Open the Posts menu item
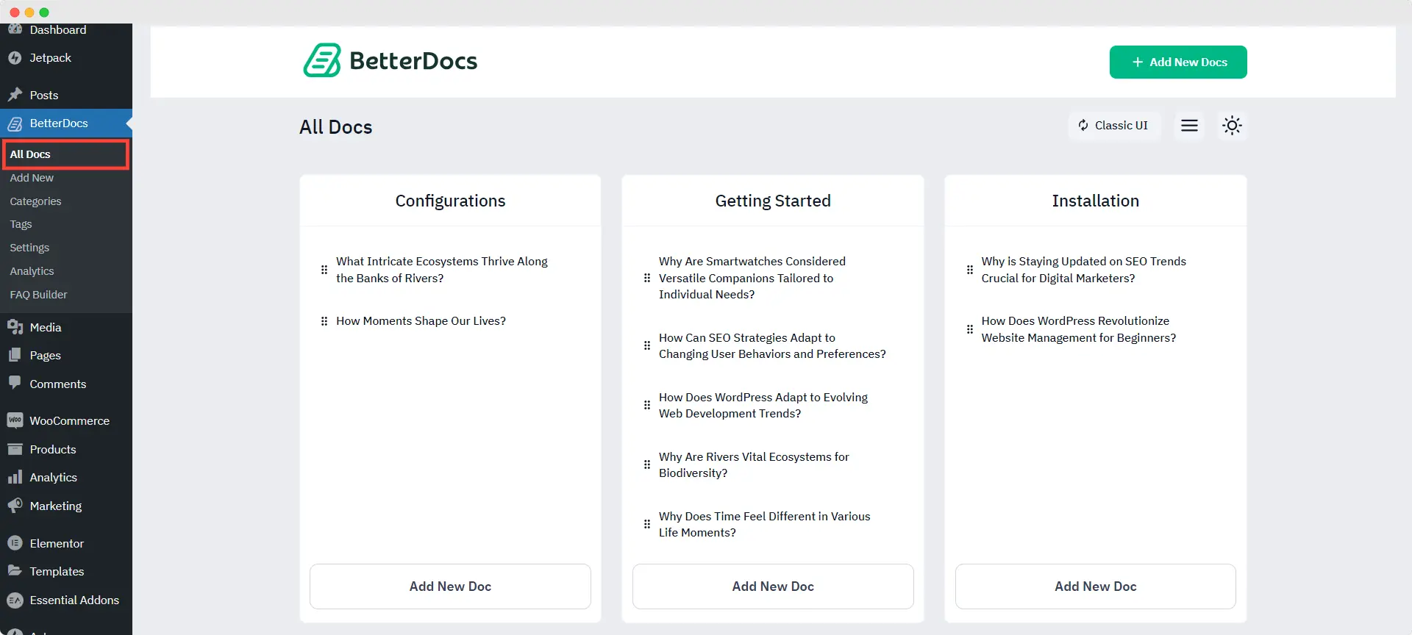Screen dimensions: 1412x635 44,96
